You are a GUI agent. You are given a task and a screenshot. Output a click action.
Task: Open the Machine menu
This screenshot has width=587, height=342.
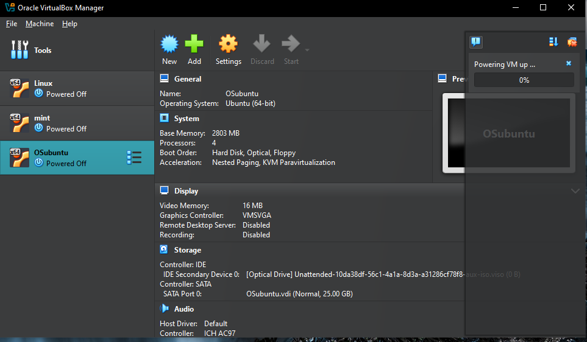click(40, 24)
